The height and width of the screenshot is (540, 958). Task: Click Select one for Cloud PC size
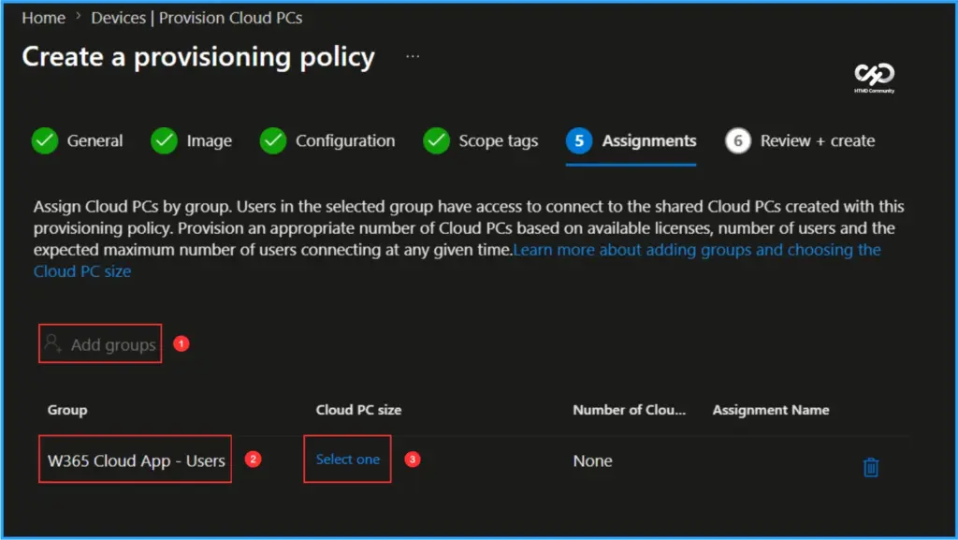[348, 460]
